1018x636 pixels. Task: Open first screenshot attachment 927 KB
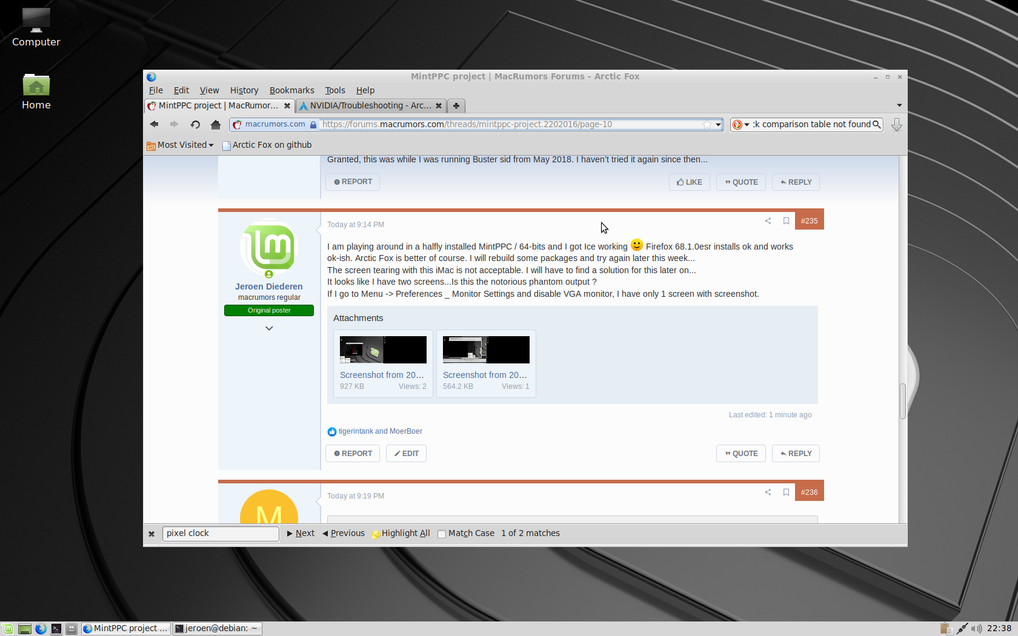point(383,363)
